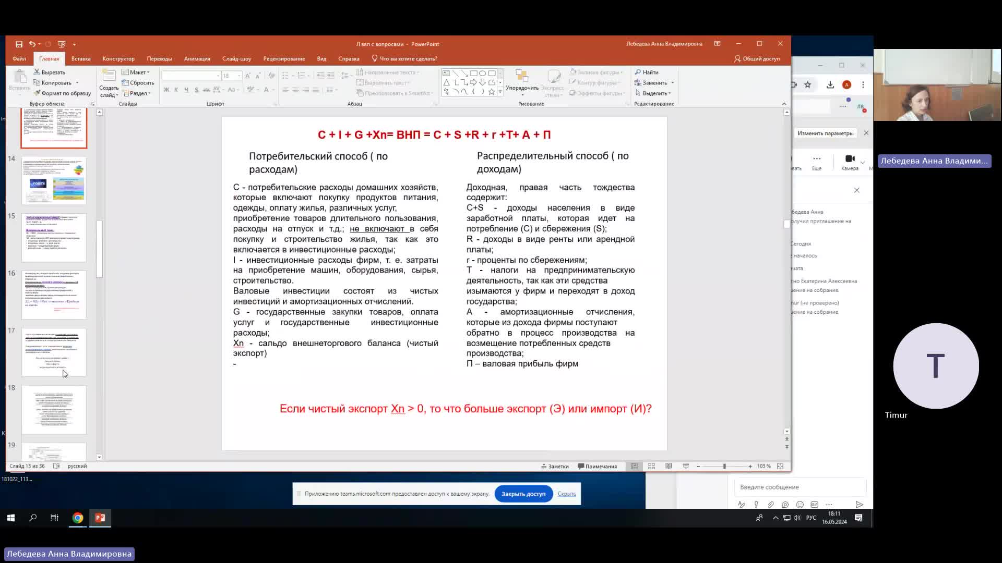1002x563 pixels.
Task: Open the Chrome downloads icon
Action: pos(830,85)
